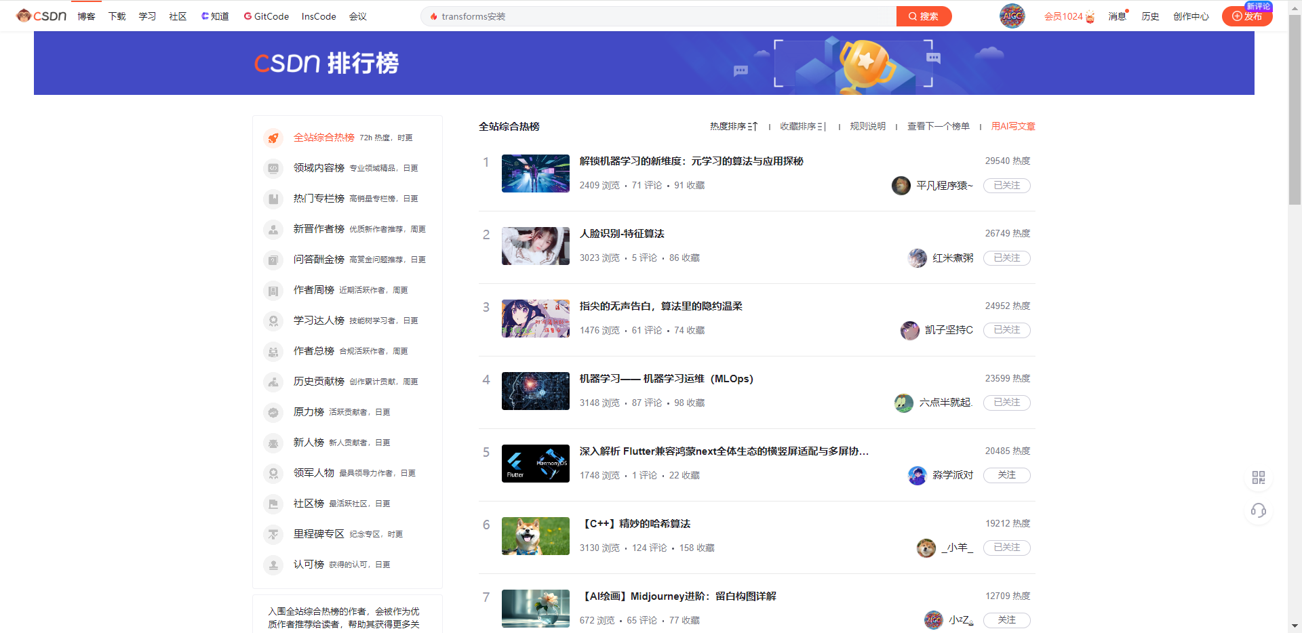Click 淼学派对 author avatar
The height and width of the screenshot is (633, 1302).
917,475
